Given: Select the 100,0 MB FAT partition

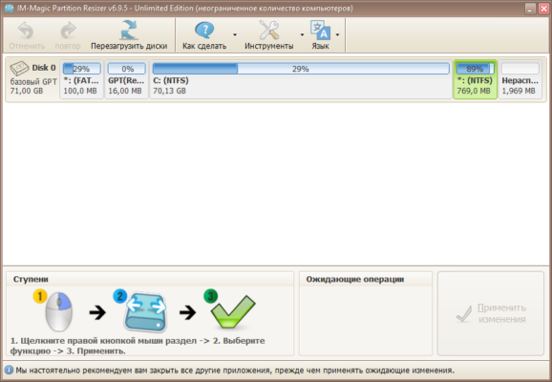Looking at the screenshot, I should 82,79.
